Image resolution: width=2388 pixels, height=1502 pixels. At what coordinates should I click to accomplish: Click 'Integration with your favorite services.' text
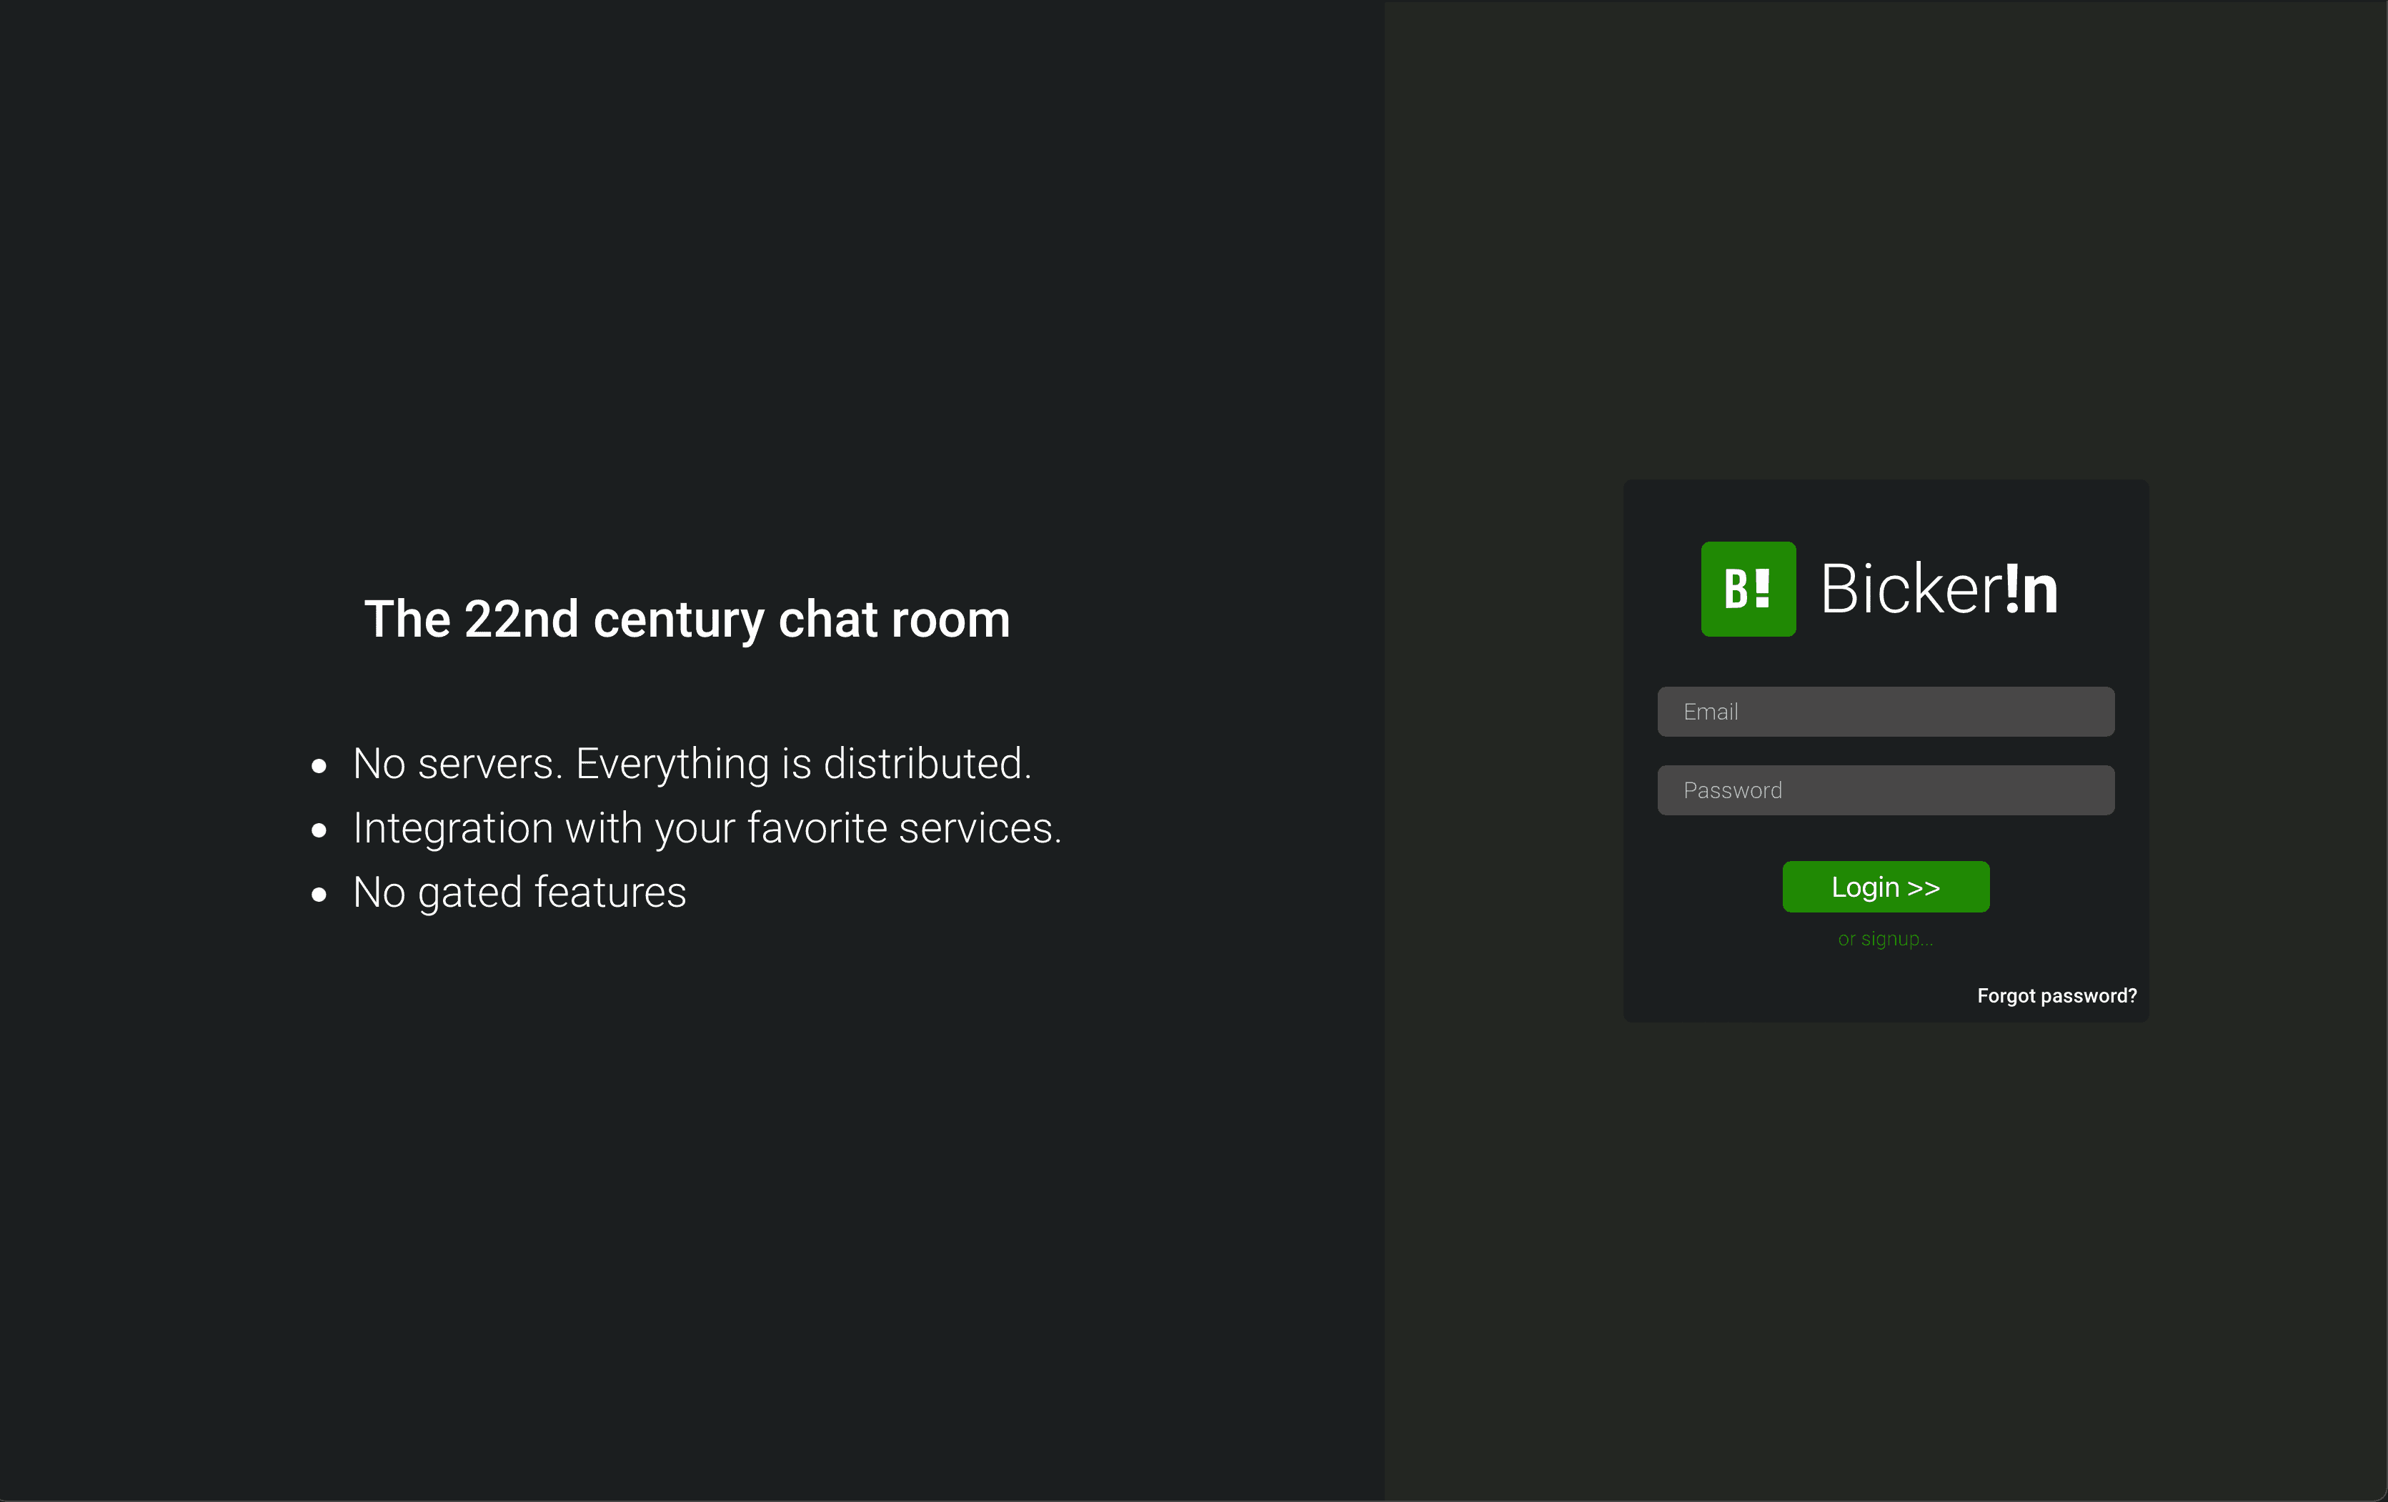pos(707,828)
